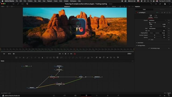Mute audio with the speaker icon
Image resolution: width=172 pixels, height=97 pixels.
click(x=14, y=54)
